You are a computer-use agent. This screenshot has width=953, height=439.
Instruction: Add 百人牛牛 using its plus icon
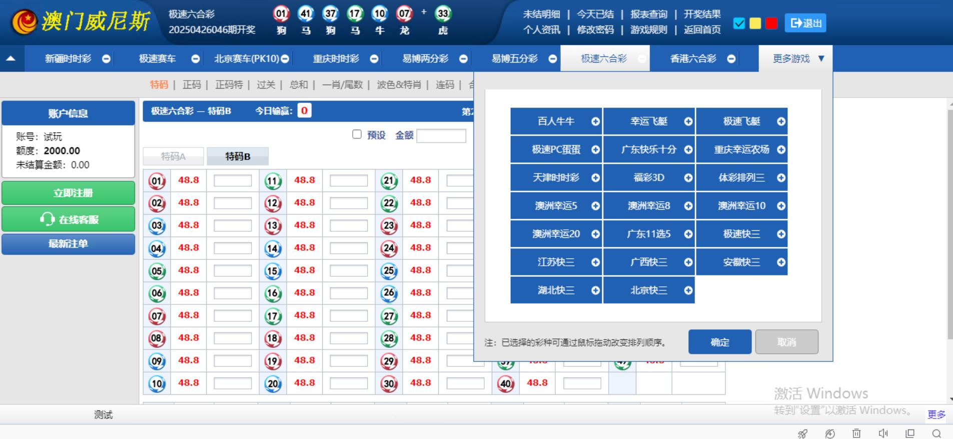click(595, 122)
